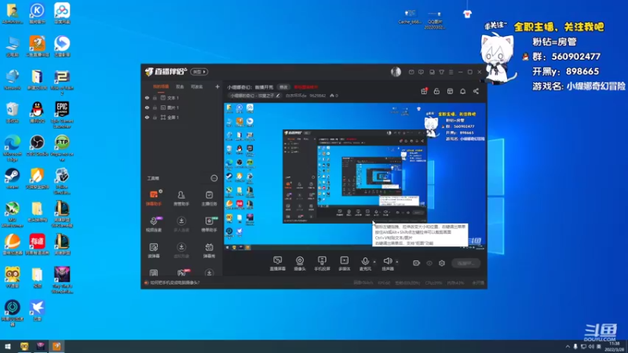628x353 pixels.
Task: Download the multi-person mic link tool
Action: (181, 224)
